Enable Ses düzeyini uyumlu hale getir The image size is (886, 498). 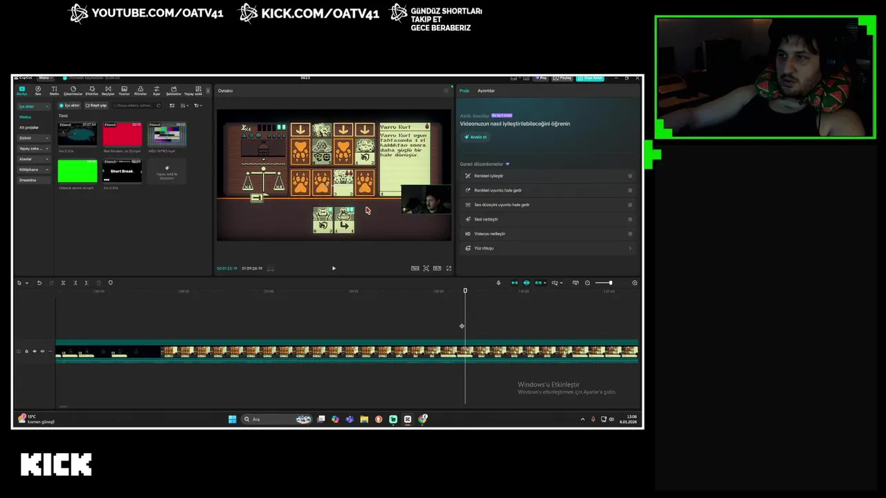coord(630,205)
